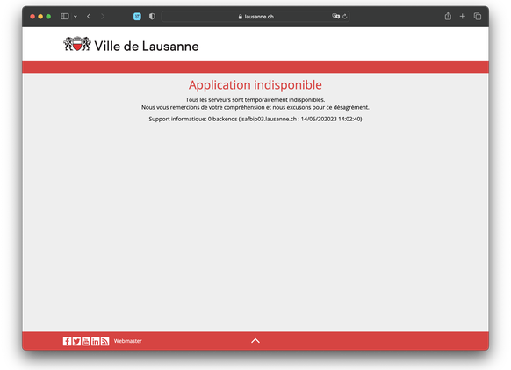This screenshot has height=370, width=511.
Task: Click the 'Support informatique: 0 backends' line
Action: pyautogui.click(x=255, y=120)
